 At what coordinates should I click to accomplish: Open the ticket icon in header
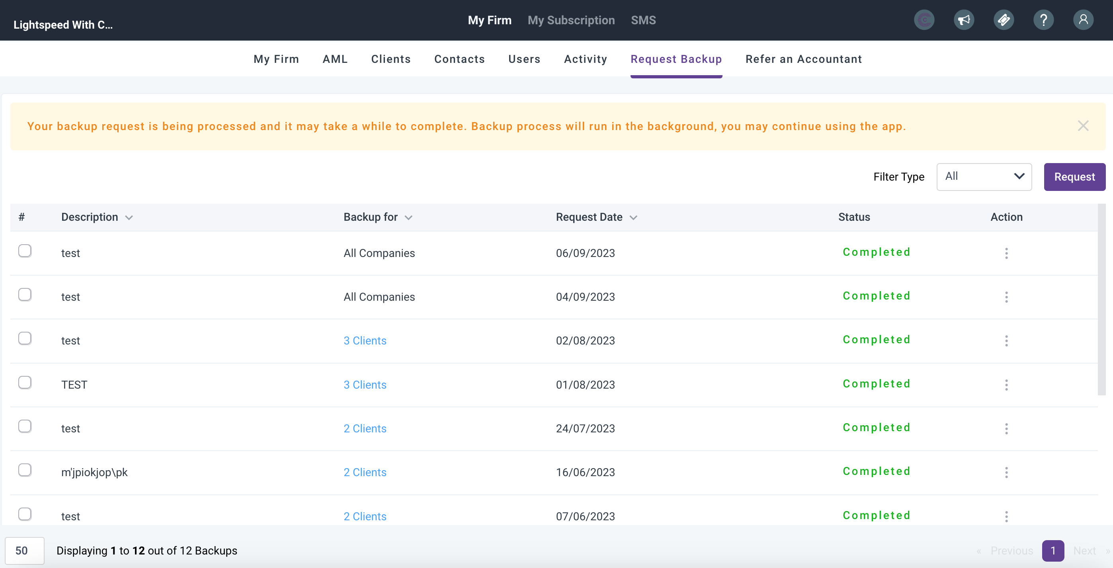click(1003, 20)
